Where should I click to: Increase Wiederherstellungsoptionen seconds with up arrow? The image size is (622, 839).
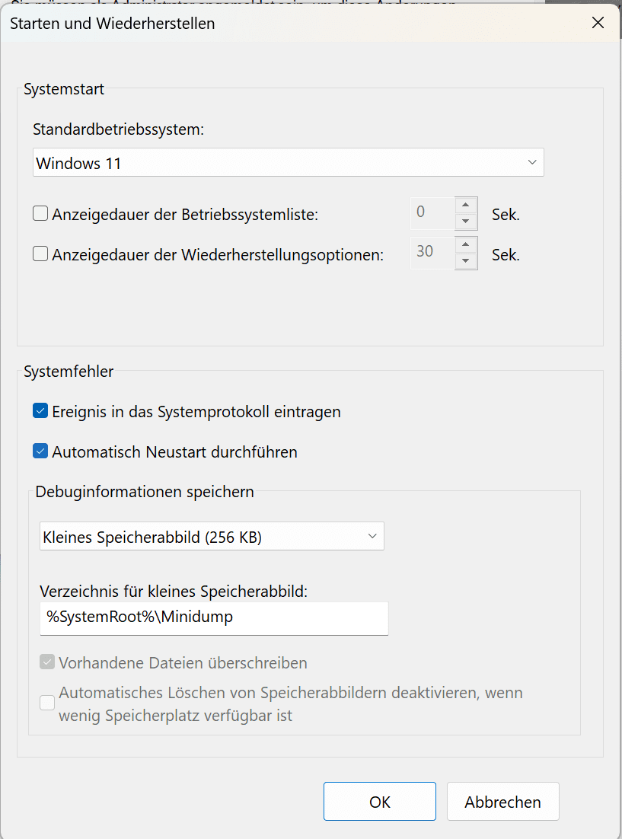coord(465,245)
